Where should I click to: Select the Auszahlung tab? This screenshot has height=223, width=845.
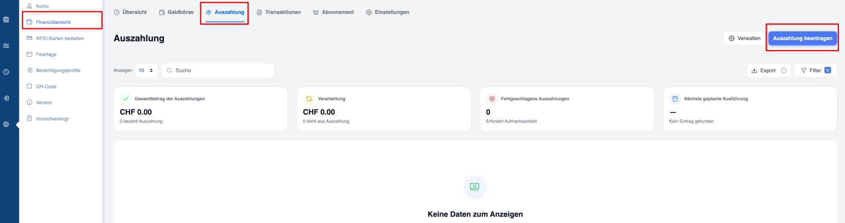(225, 12)
